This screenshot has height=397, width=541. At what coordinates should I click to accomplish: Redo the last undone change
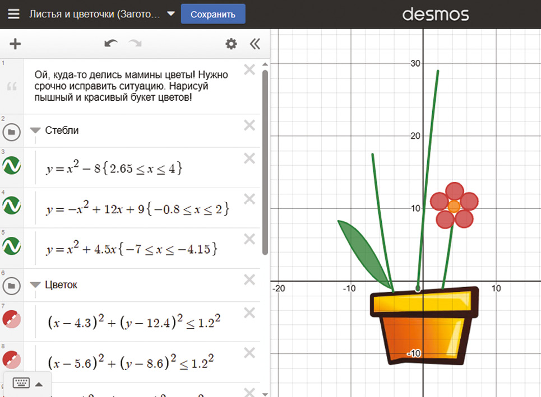(x=135, y=44)
